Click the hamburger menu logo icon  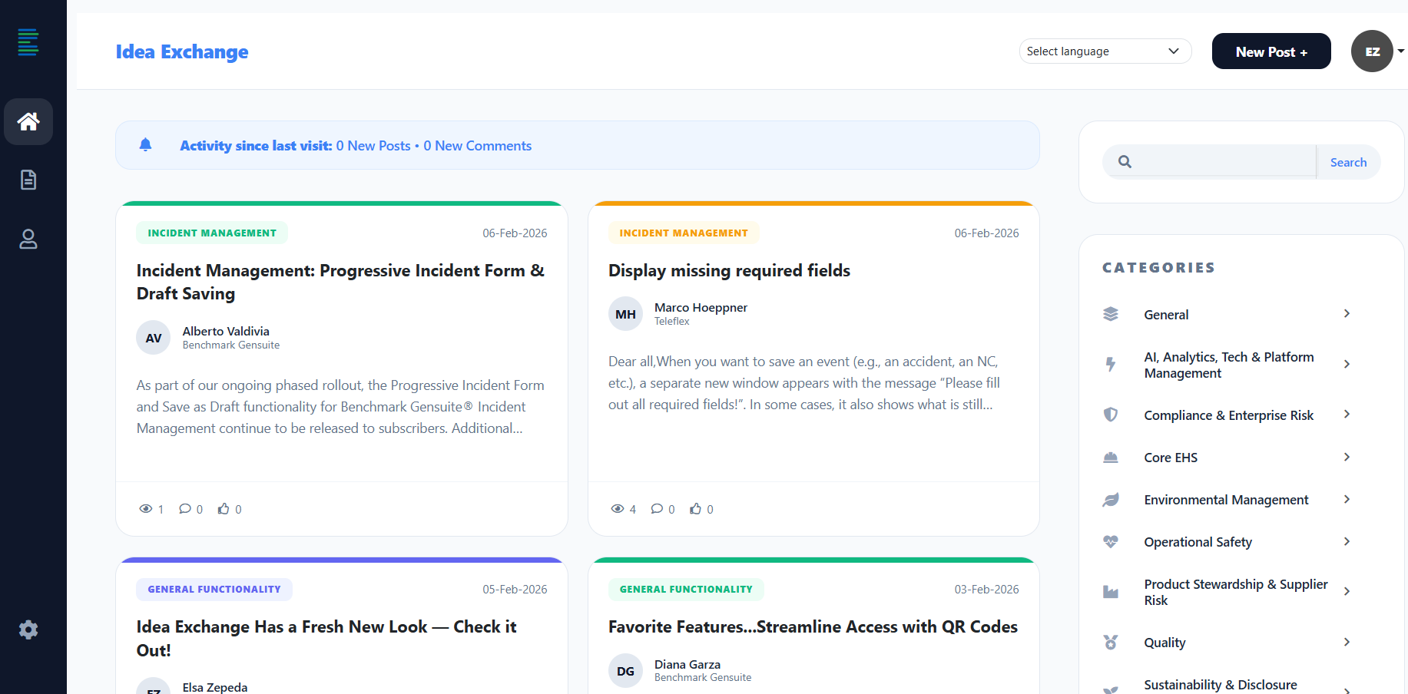click(28, 42)
